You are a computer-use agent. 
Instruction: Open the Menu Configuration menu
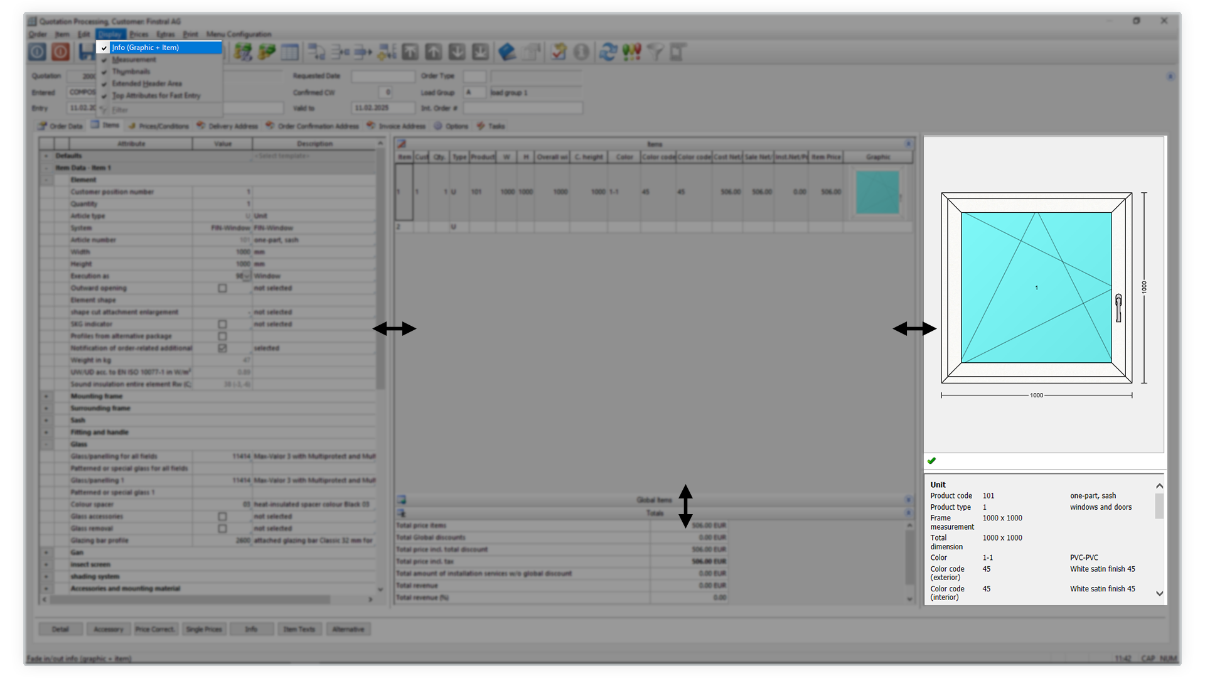[x=239, y=34]
